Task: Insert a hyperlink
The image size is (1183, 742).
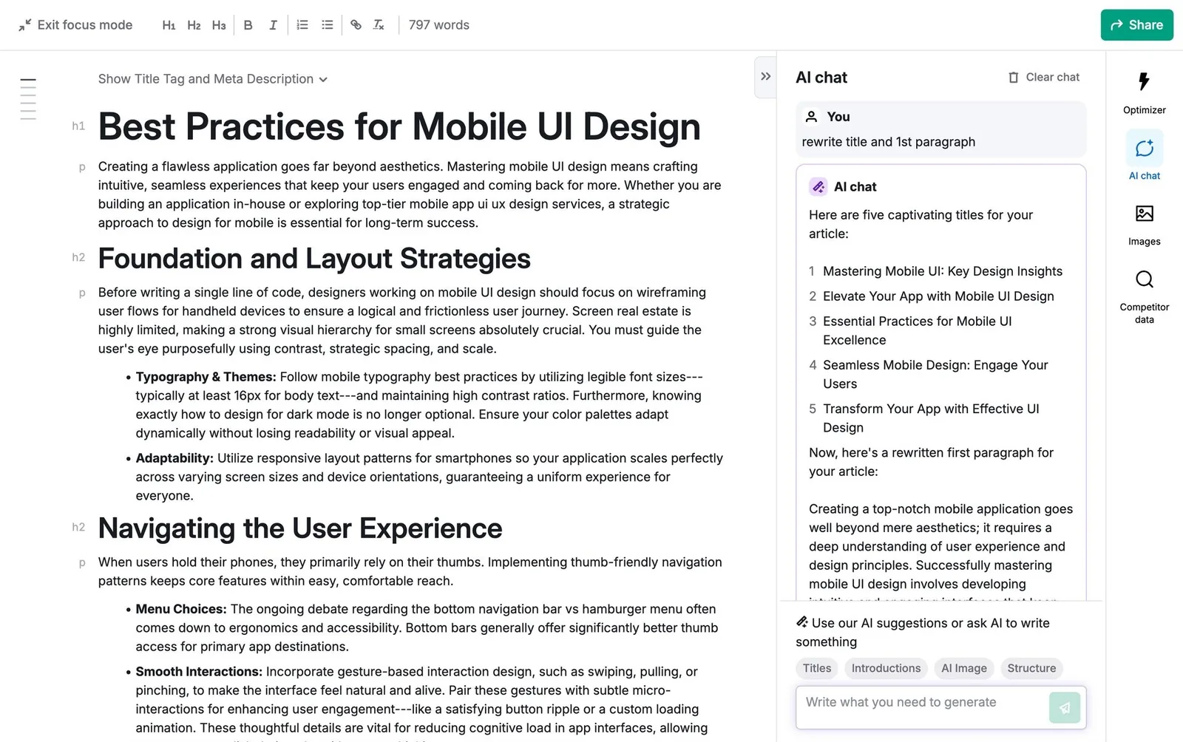Action: (x=356, y=25)
